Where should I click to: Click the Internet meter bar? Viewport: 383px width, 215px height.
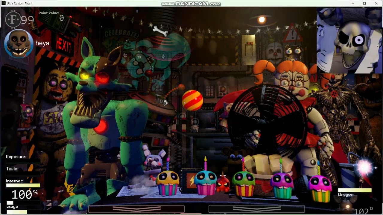point(23,185)
